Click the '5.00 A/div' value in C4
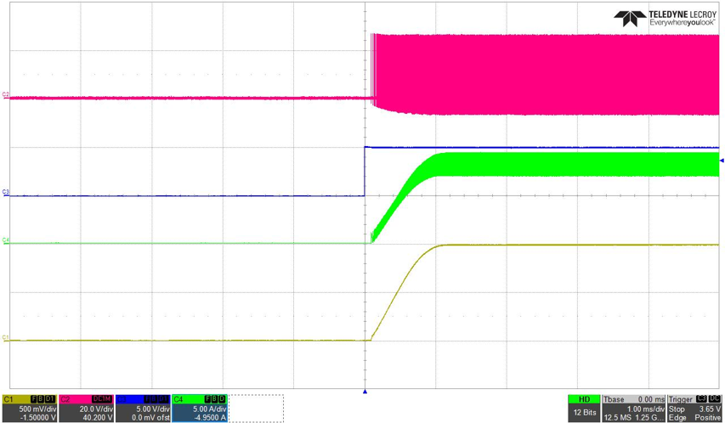Viewport: 725px width, 423px height. coord(209,409)
